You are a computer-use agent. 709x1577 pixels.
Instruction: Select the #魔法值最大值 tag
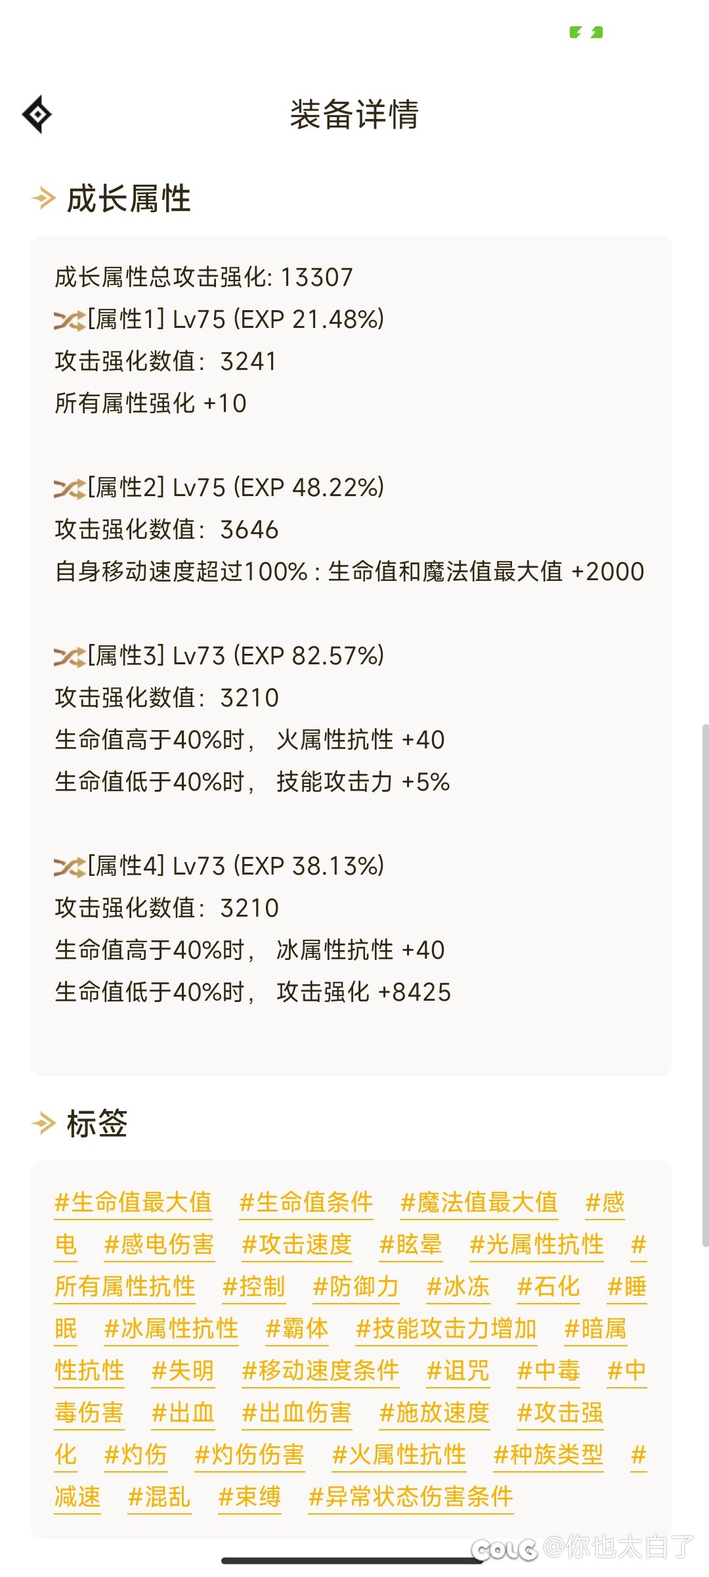click(479, 1202)
